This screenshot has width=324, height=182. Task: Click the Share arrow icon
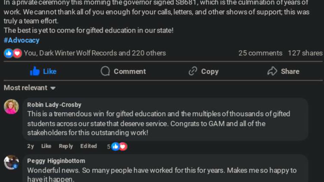[x=272, y=71]
